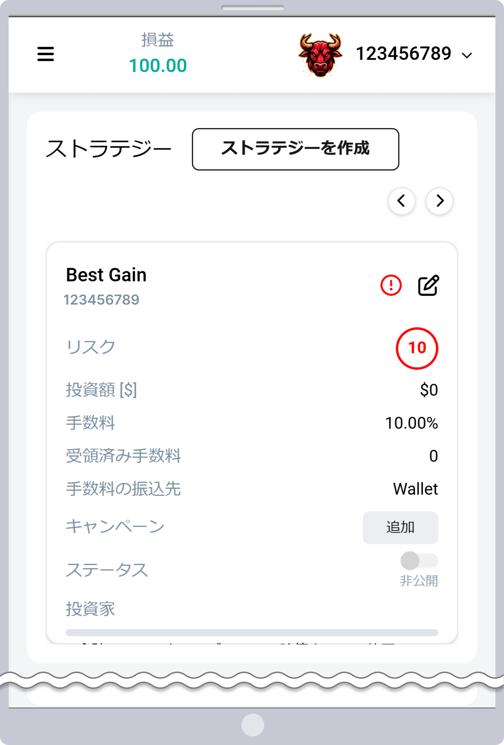Viewport: 504px width, 745px height.
Task: Click the 10.00% fee value
Action: 411,423
